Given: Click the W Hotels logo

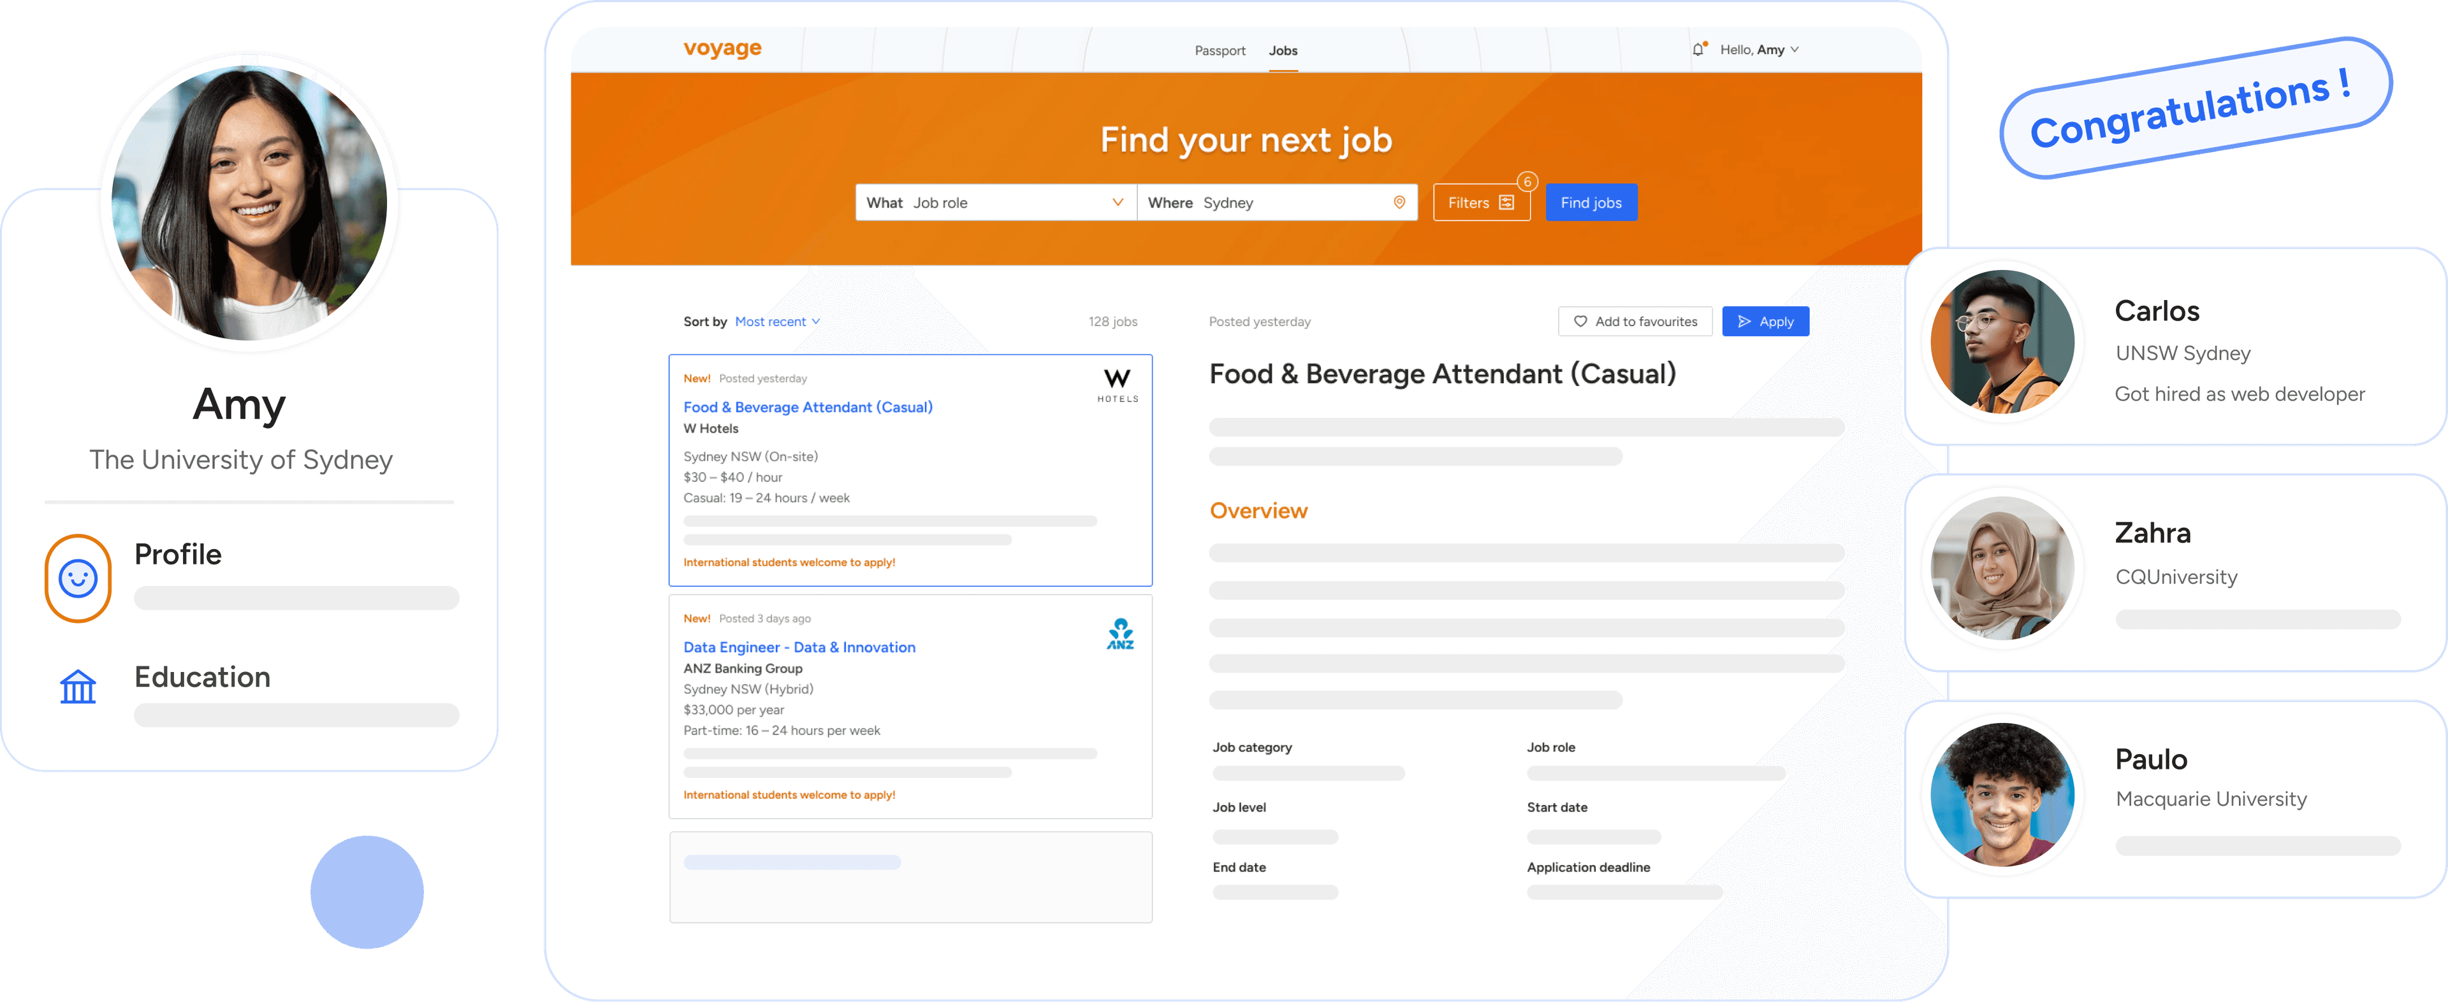Looking at the screenshot, I should pyautogui.click(x=1118, y=385).
